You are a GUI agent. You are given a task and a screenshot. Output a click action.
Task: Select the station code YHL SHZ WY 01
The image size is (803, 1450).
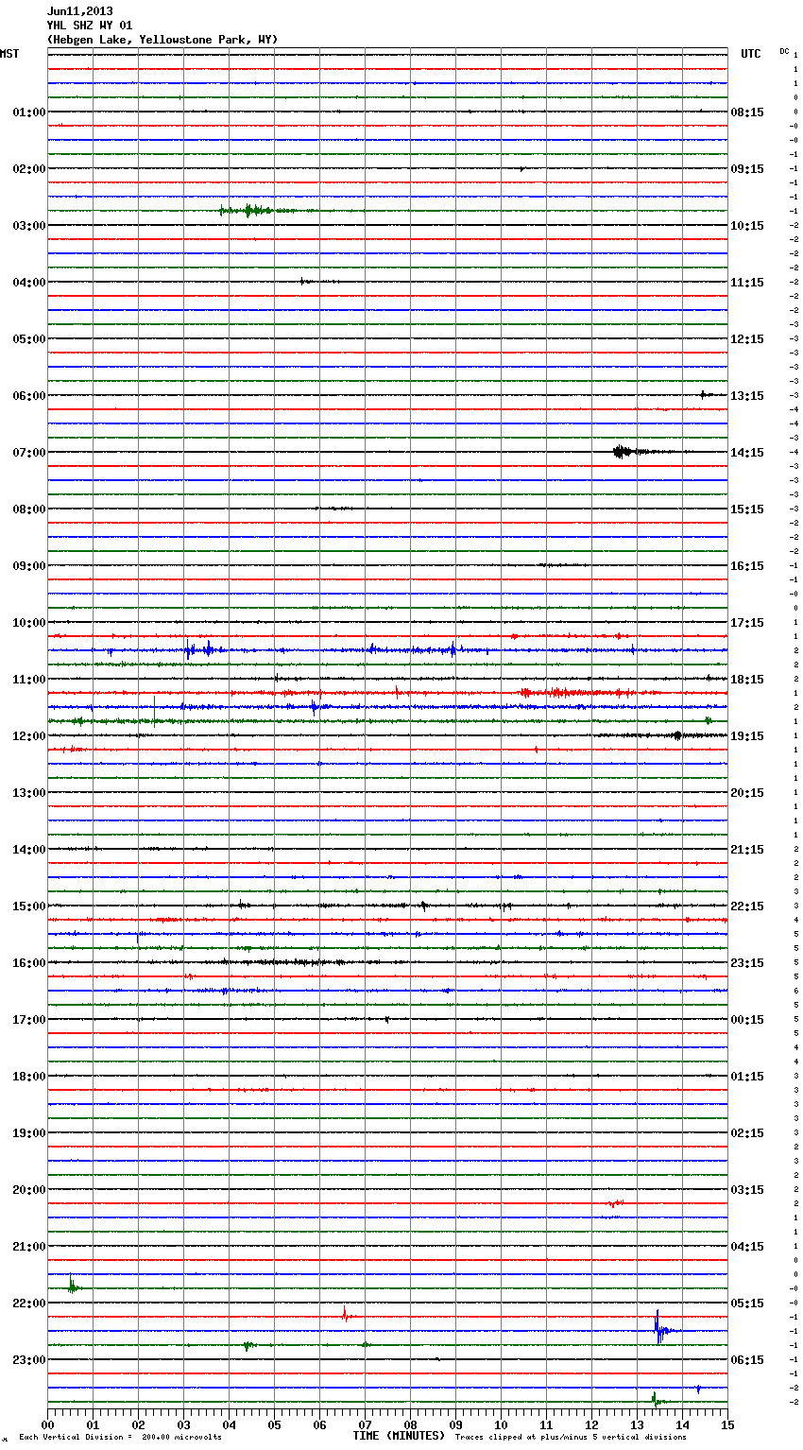(90, 26)
